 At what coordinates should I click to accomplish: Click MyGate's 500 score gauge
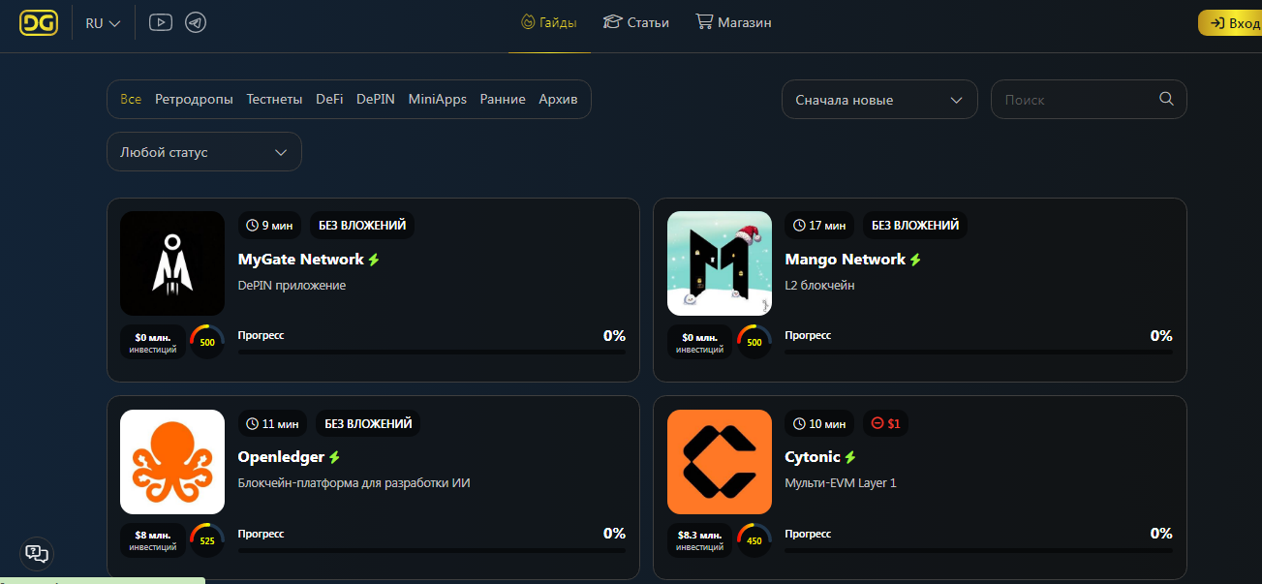coord(207,341)
